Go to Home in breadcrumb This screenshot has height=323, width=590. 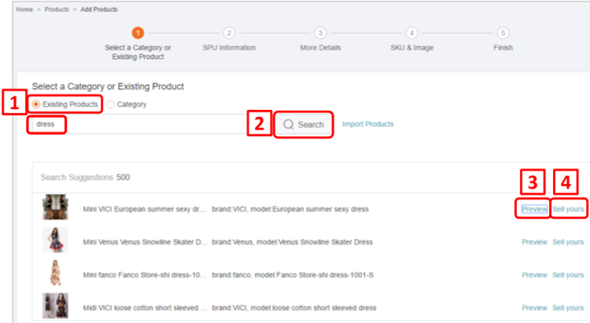pyautogui.click(x=24, y=9)
